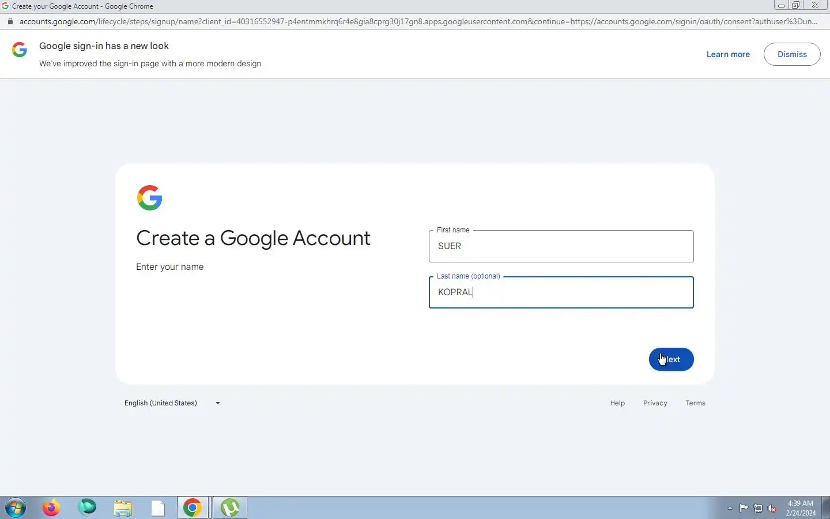
Task: Dismiss the new look banner
Action: (792, 54)
